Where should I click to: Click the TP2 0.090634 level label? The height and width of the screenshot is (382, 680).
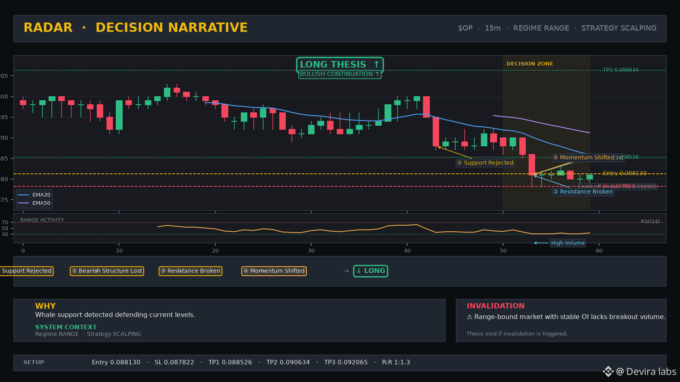620,70
